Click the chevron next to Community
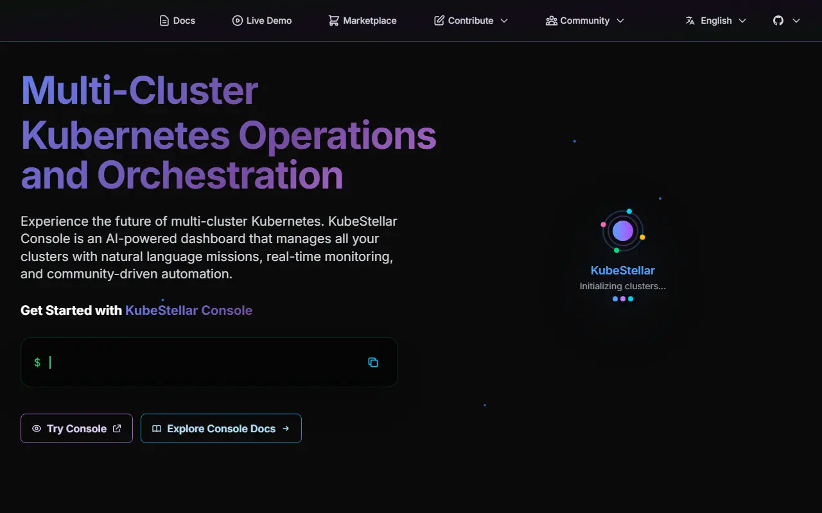 click(x=620, y=21)
